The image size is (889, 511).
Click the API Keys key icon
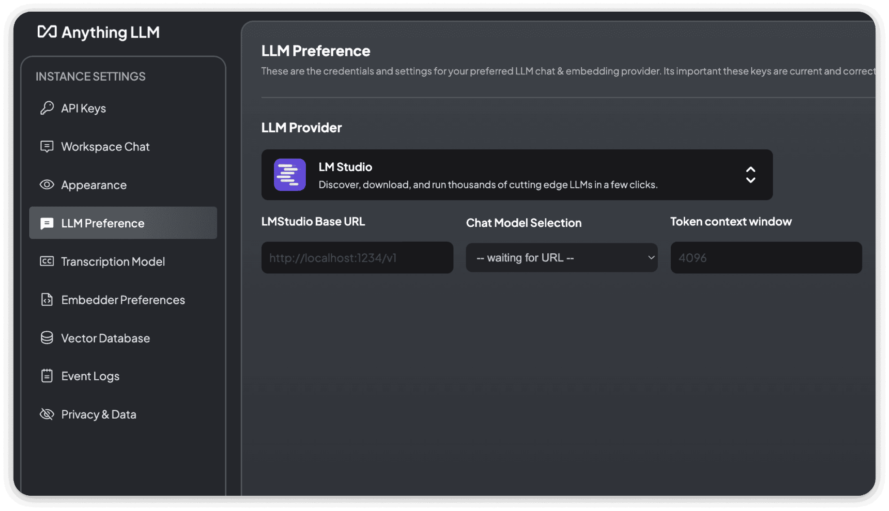pyautogui.click(x=47, y=108)
